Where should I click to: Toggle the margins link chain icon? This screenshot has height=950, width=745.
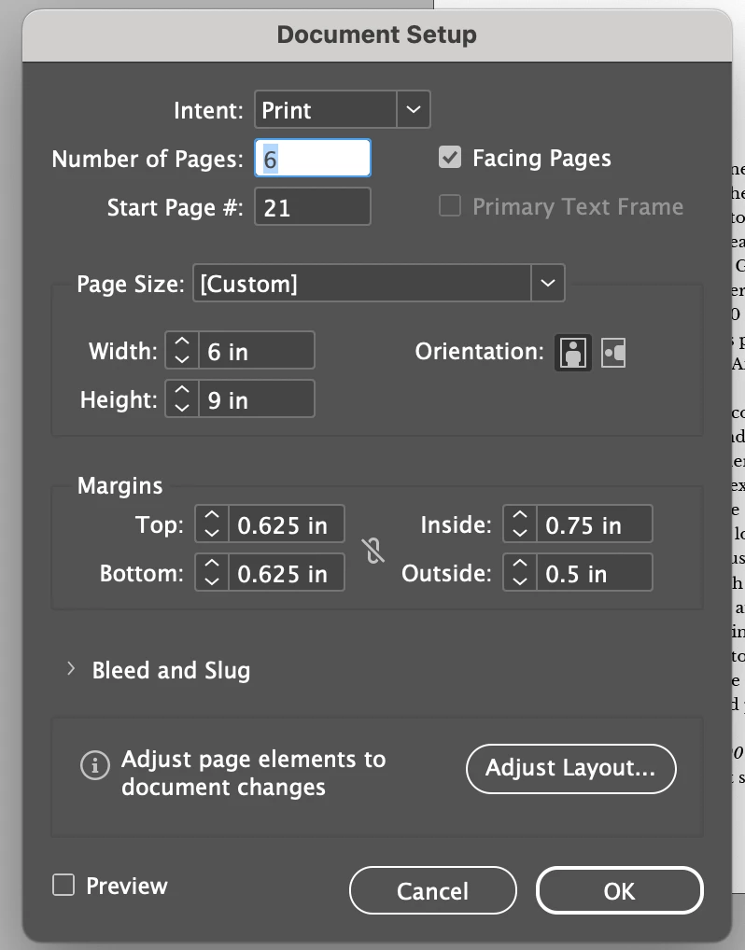click(374, 551)
